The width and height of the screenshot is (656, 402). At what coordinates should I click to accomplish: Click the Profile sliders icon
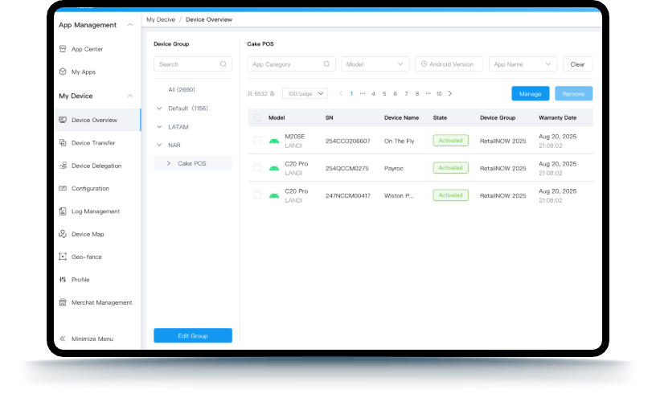(x=63, y=280)
